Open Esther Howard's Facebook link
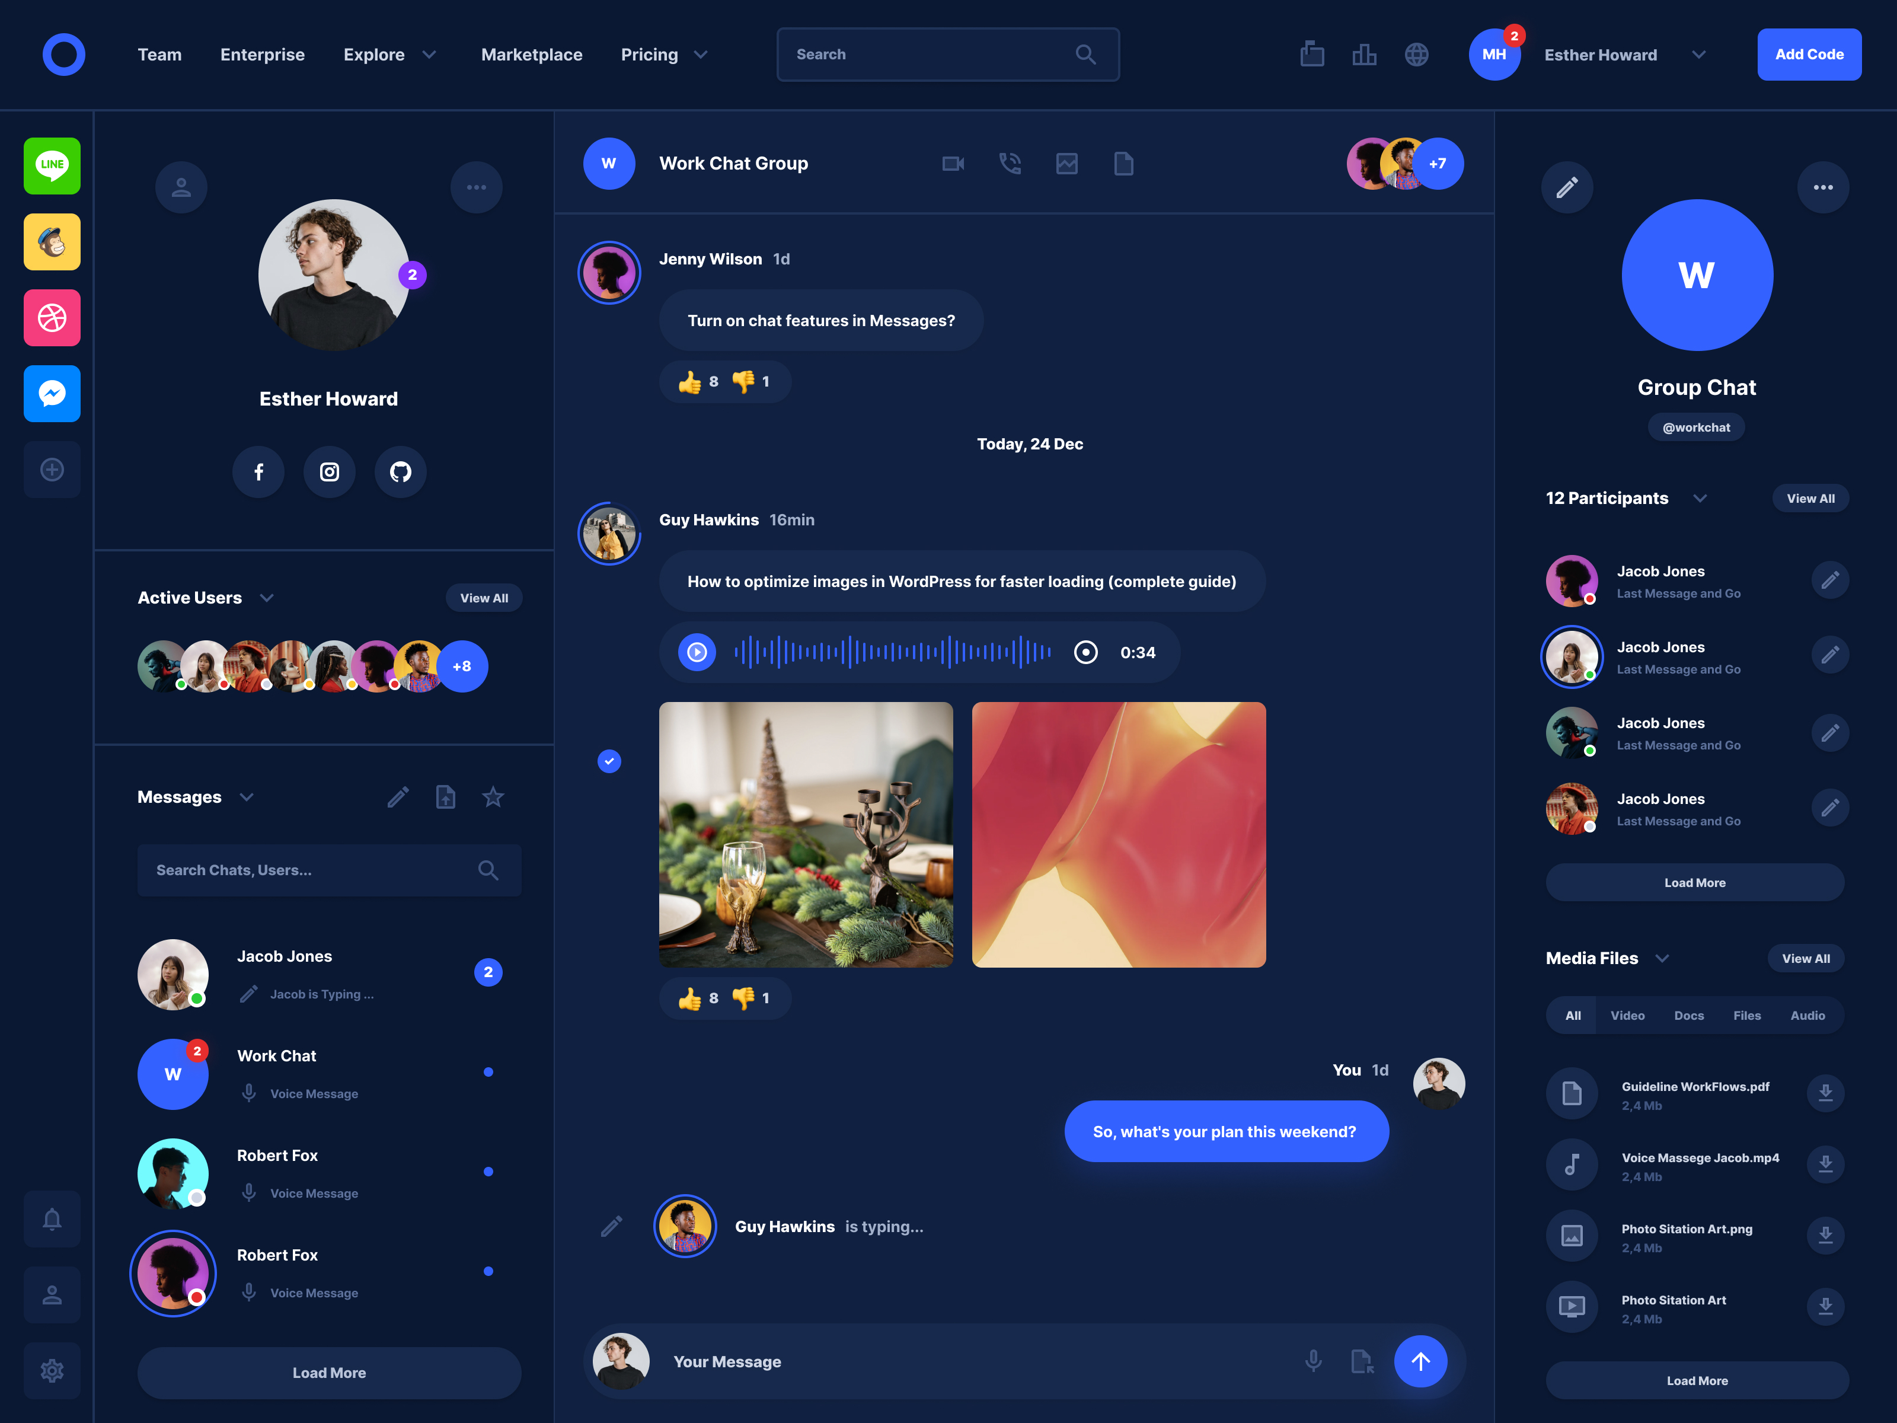1897x1423 pixels. coord(258,472)
